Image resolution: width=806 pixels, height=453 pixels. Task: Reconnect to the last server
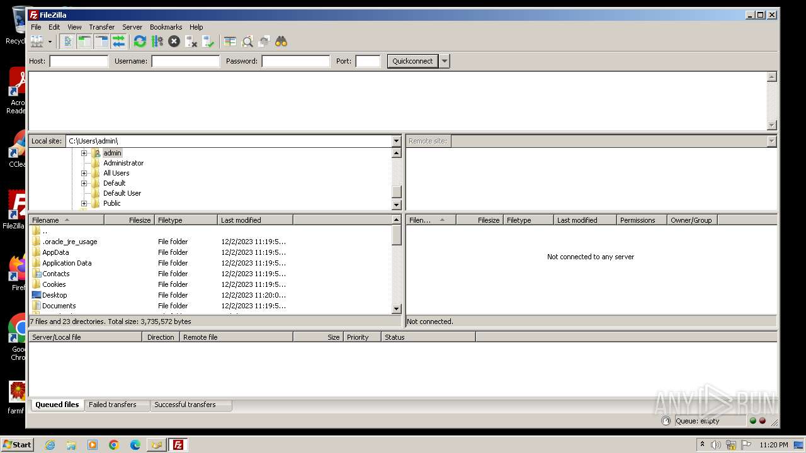[x=208, y=42]
